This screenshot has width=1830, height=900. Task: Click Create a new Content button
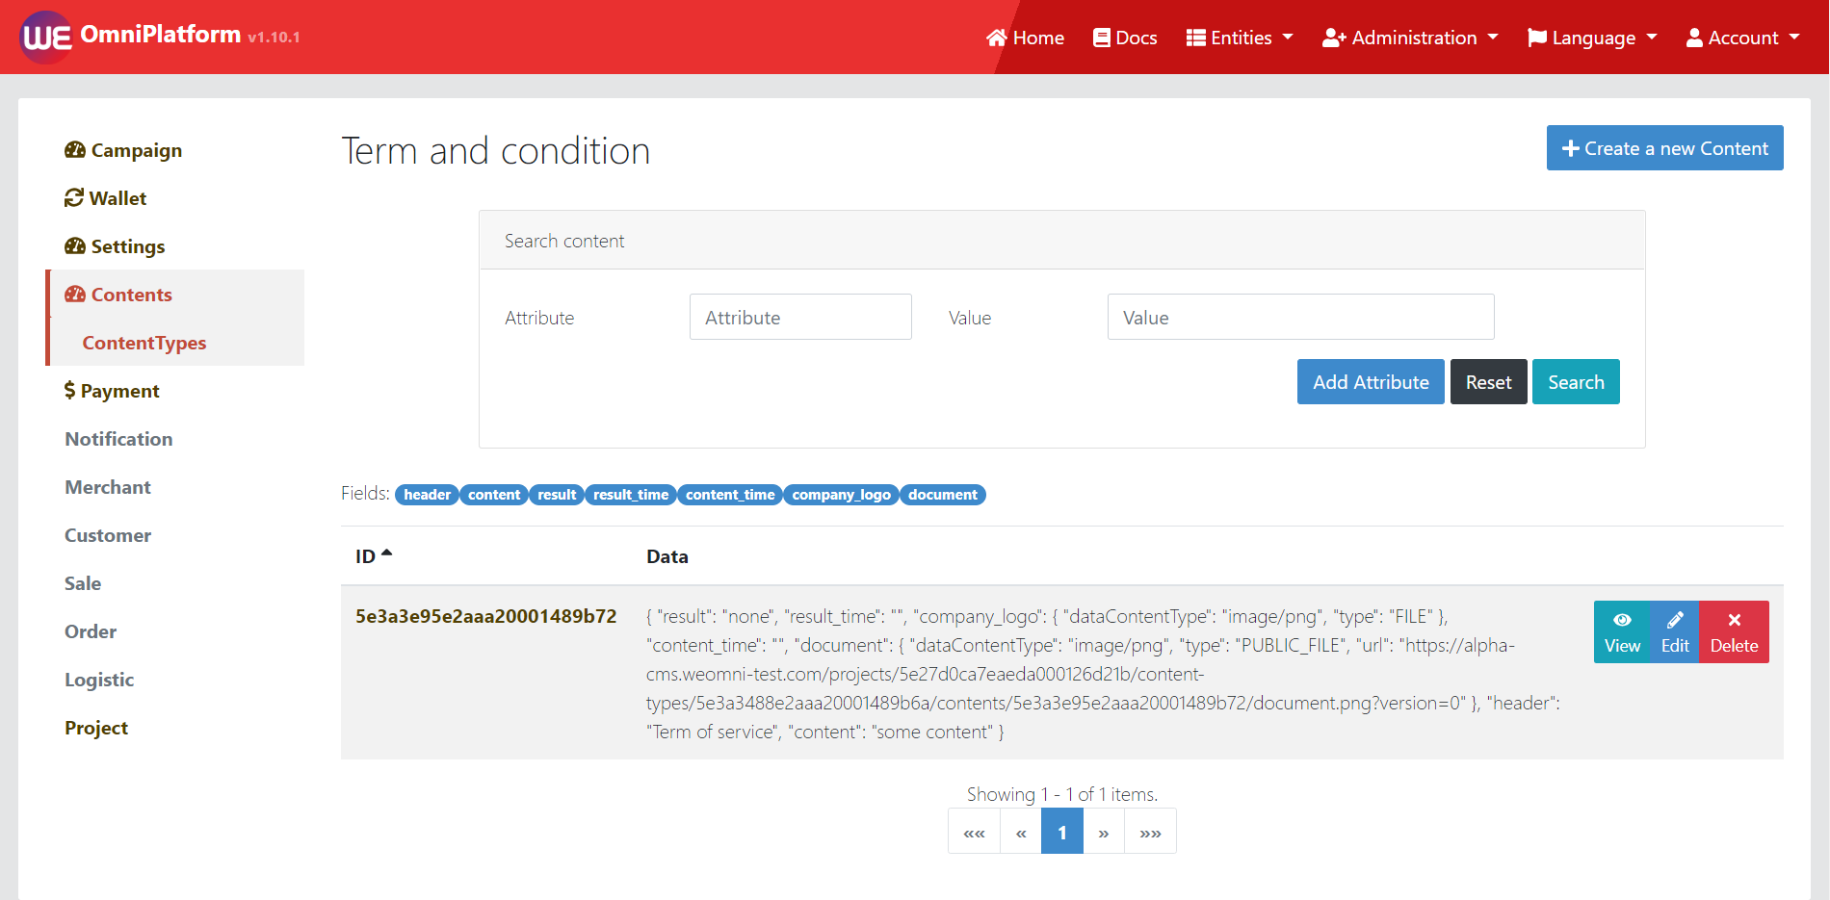point(1664,148)
